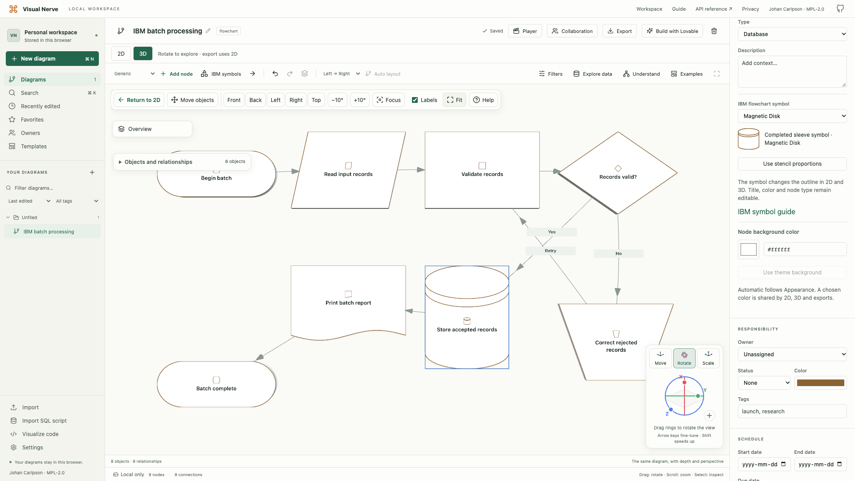Click the Export button
The image size is (855, 481).
pos(619,31)
